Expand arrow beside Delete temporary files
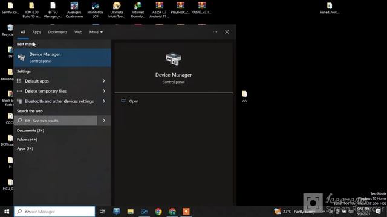This screenshot has height=217, width=387. (104, 91)
